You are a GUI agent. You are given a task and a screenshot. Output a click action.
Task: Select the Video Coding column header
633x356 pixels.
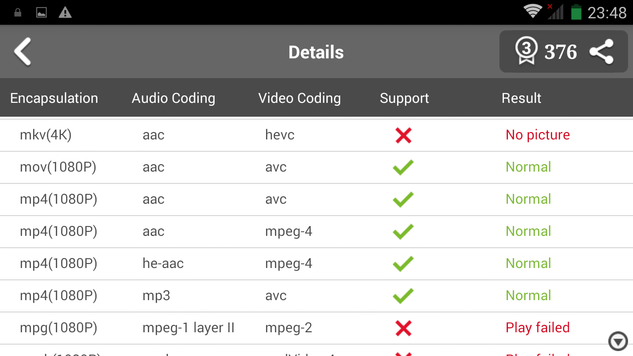(x=299, y=98)
